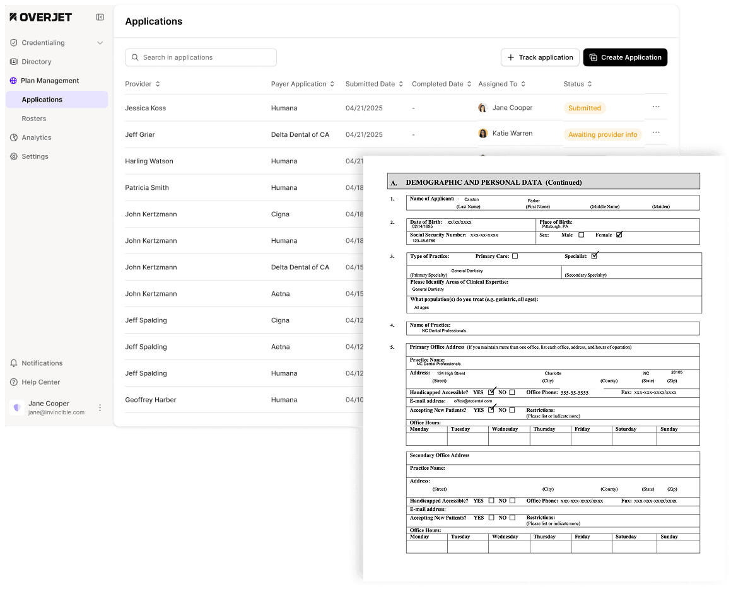Click the Track application button
Image resolution: width=731 pixels, height=589 pixels.
pyautogui.click(x=539, y=57)
